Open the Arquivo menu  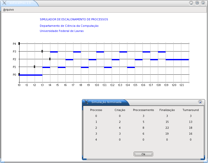pyautogui.click(x=8, y=10)
